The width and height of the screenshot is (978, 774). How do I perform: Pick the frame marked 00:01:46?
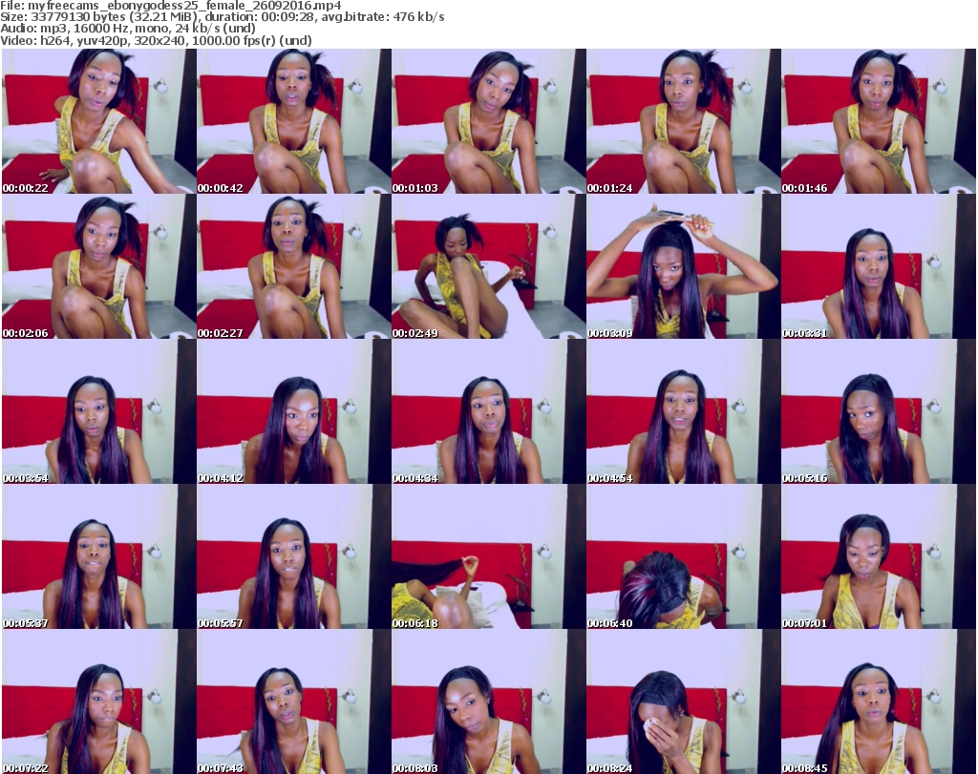point(879,121)
